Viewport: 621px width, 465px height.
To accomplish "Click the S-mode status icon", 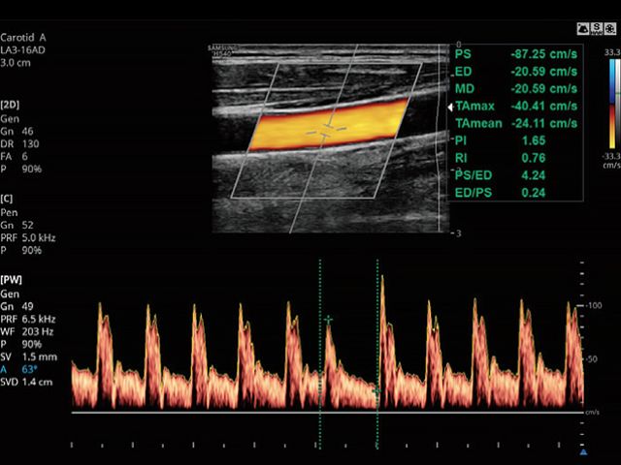I will pyautogui.click(x=597, y=30).
